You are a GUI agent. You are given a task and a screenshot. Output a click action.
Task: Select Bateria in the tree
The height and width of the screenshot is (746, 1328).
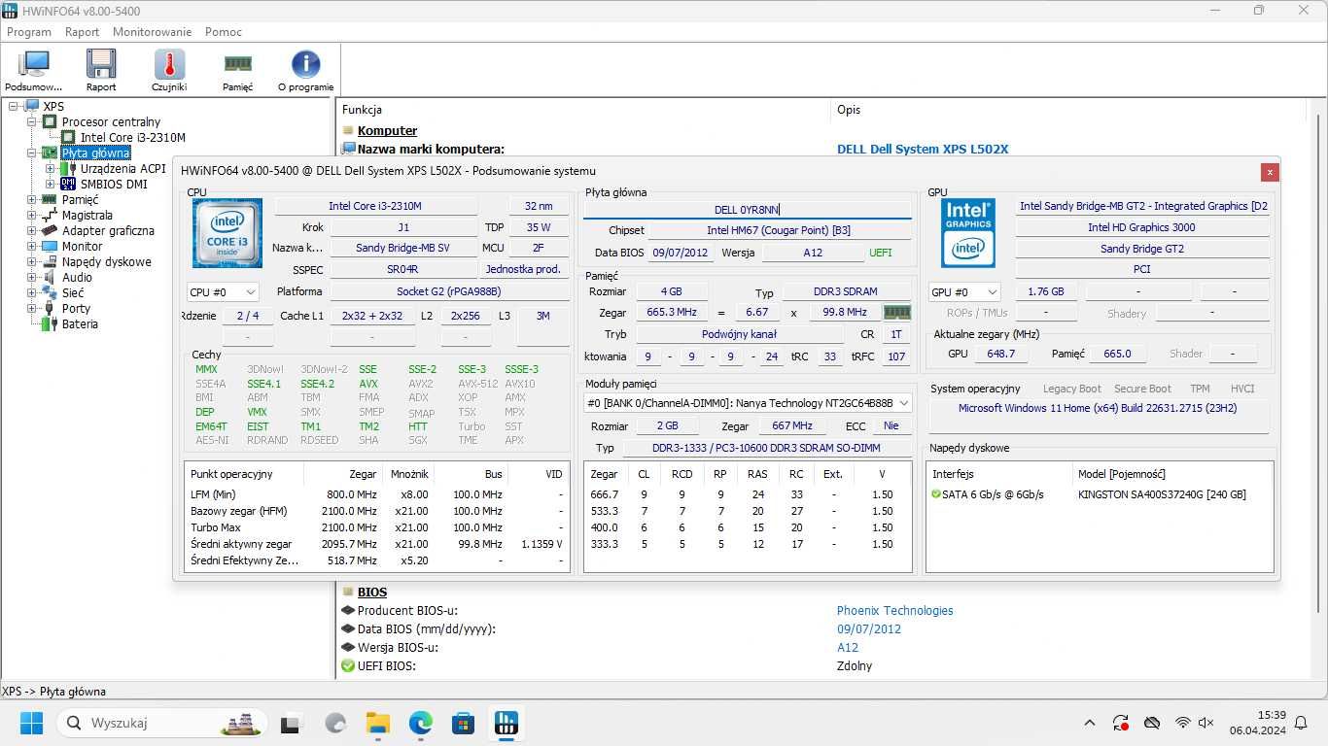point(80,324)
